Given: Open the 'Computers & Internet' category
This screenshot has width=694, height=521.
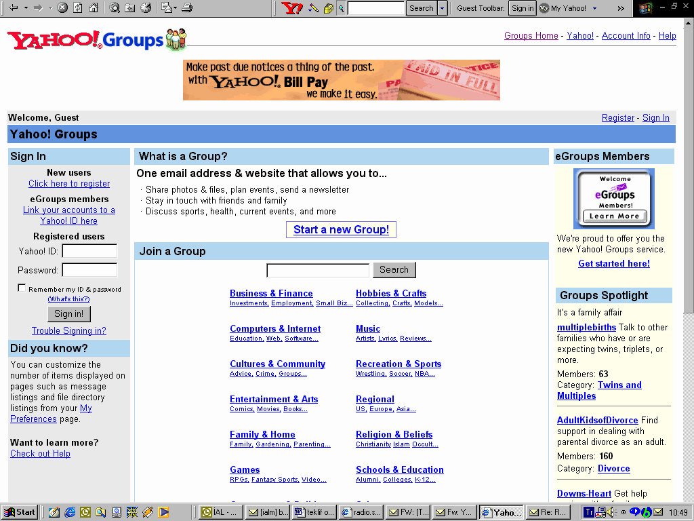Looking at the screenshot, I should pos(275,329).
